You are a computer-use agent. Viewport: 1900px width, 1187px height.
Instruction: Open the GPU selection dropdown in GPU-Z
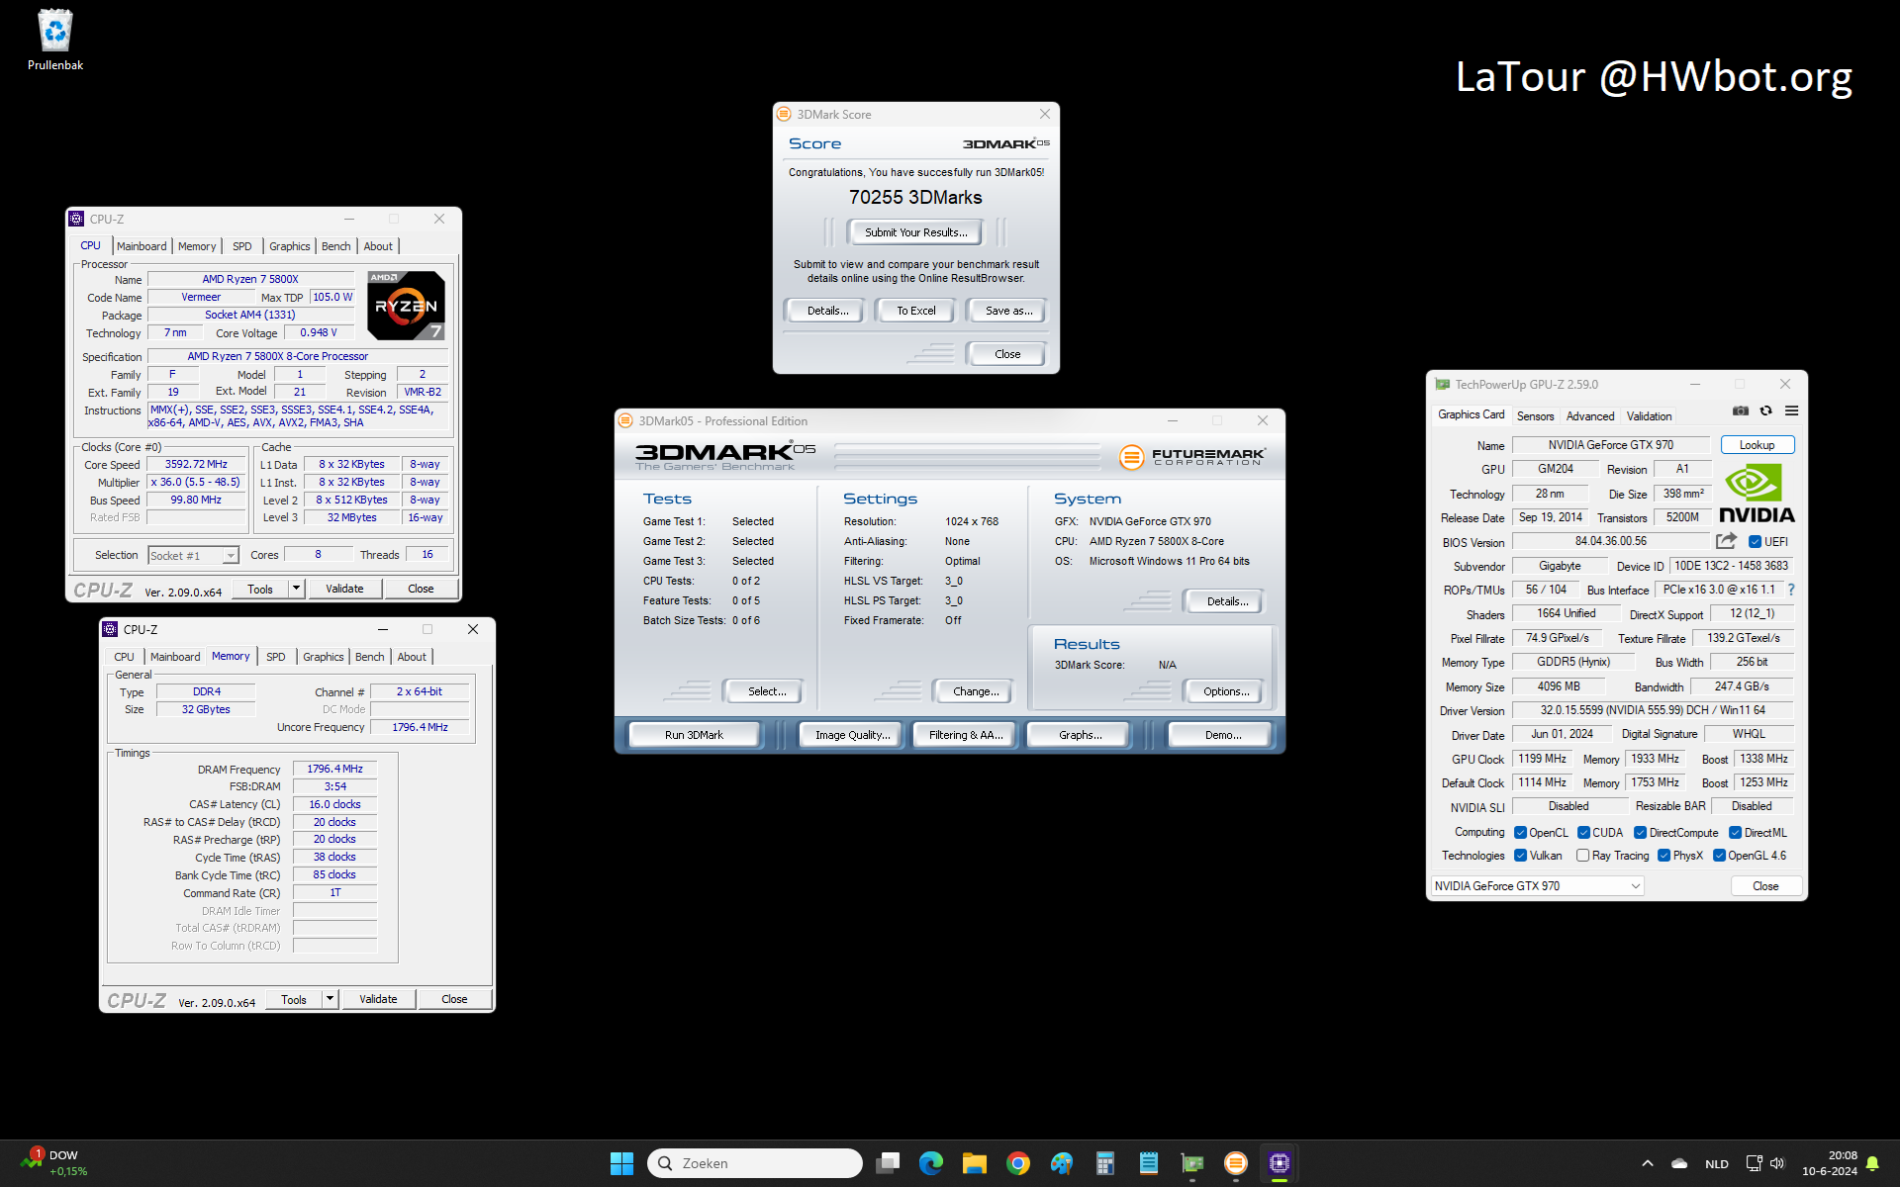[1538, 885]
